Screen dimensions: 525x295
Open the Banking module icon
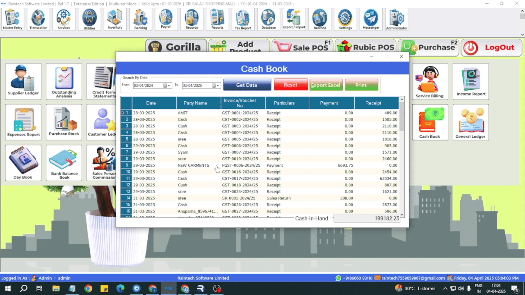[x=141, y=19]
